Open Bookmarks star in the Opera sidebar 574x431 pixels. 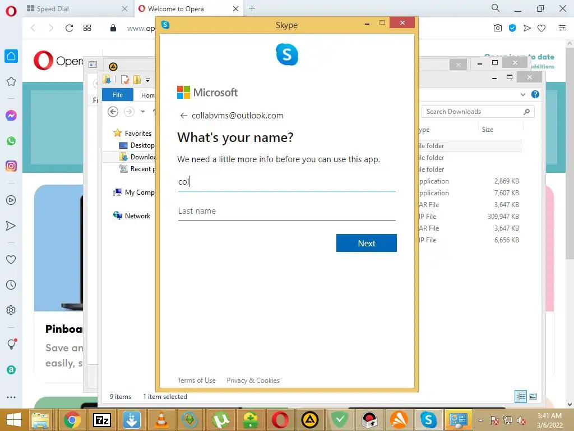point(11,81)
